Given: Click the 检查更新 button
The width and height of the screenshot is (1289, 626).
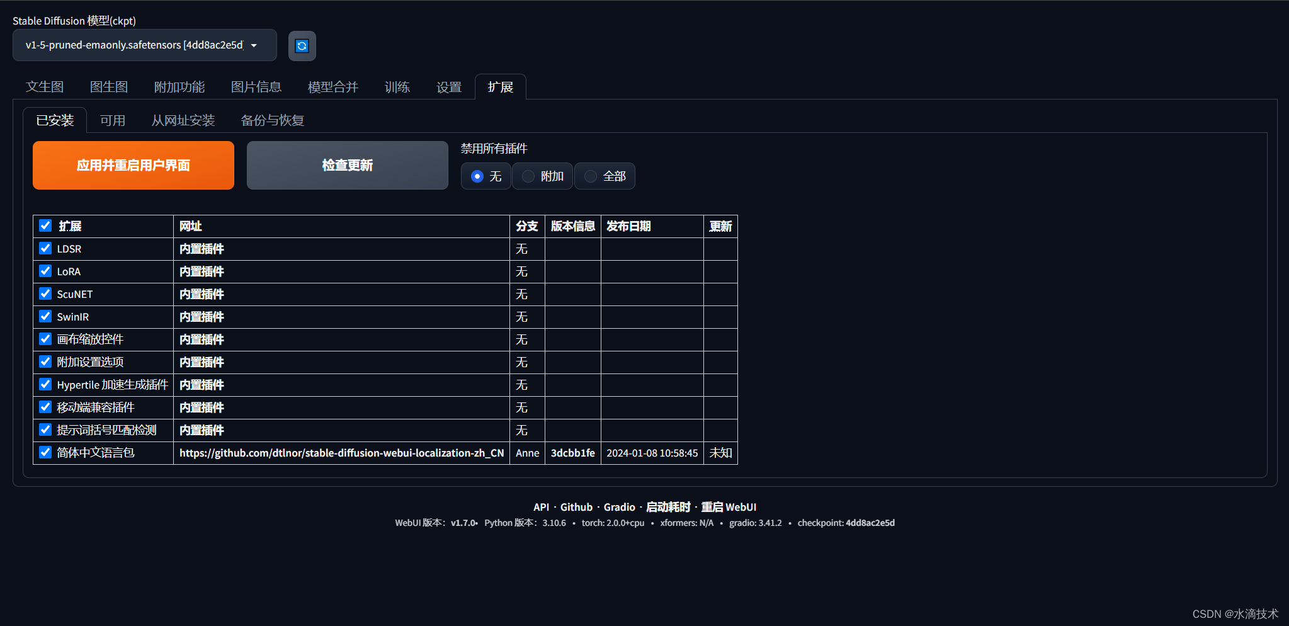Looking at the screenshot, I should (x=348, y=165).
